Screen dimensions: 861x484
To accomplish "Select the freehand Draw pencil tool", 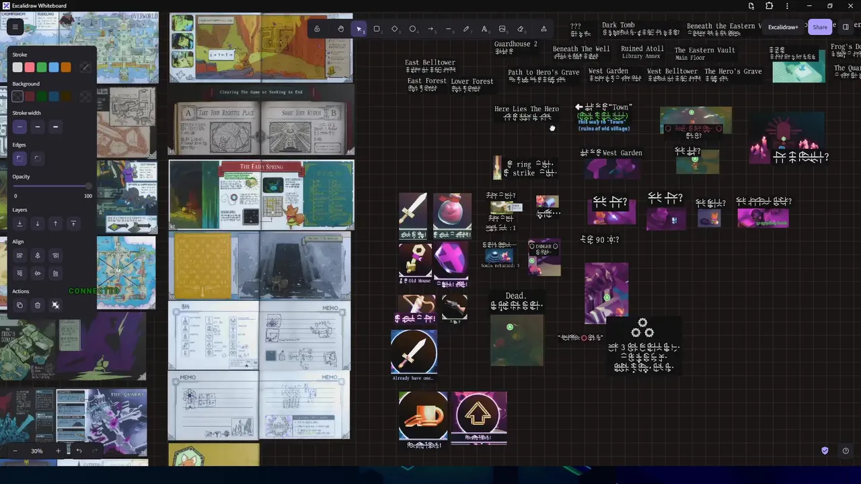I will [x=466, y=29].
